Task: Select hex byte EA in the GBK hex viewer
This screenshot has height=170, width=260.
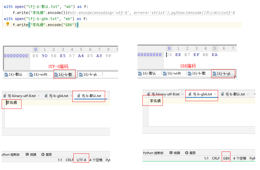Action: click(214, 55)
